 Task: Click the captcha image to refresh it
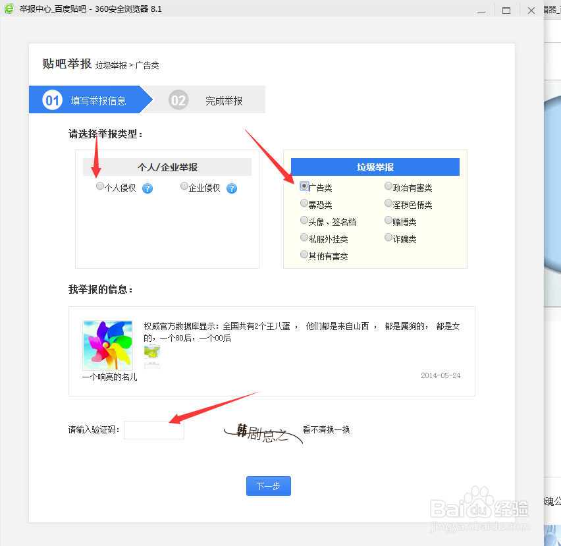tap(263, 433)
